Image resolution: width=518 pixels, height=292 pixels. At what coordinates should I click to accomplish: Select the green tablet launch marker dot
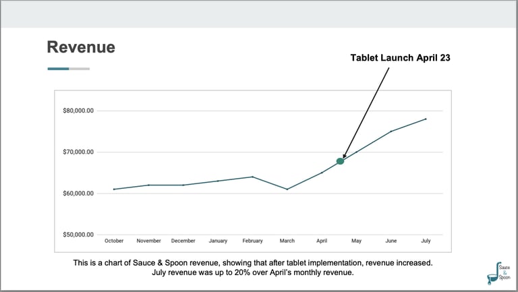pos(340,161)
